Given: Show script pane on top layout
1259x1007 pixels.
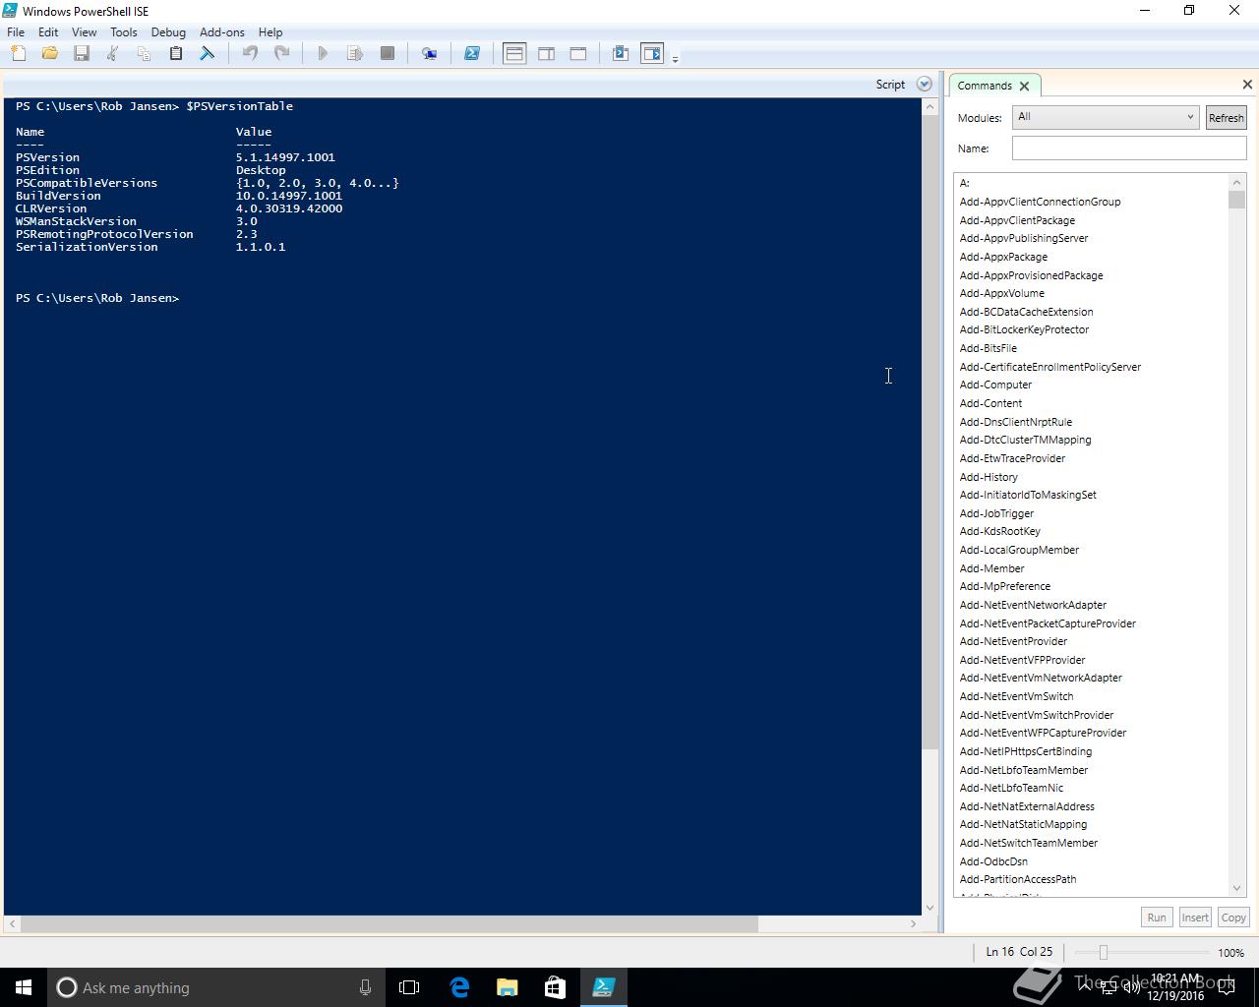Looking at the screenshot, I should point(514,54).
